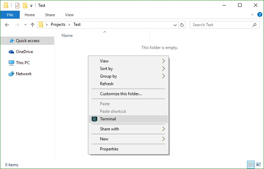
Task: Click the New Folder icon in title bar
Action: point(25,6)
